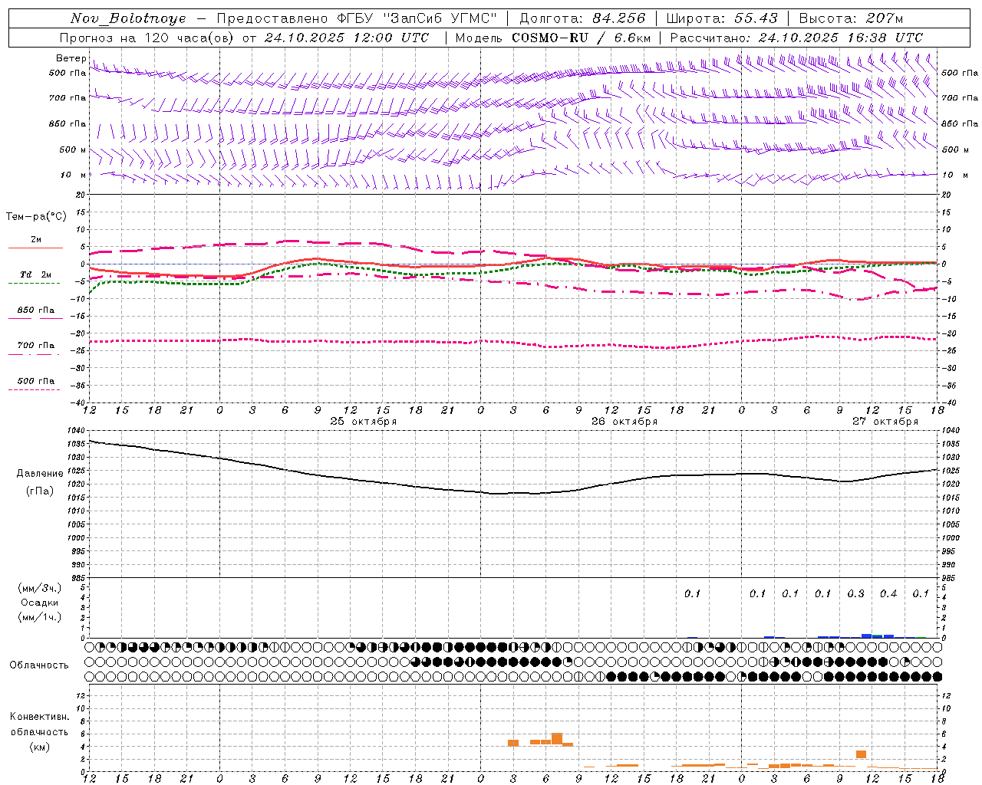The width and height of the screenshot is (982, 785).
Task: Click the tallest orange convective cloud bar
Action: coord(557,739)
